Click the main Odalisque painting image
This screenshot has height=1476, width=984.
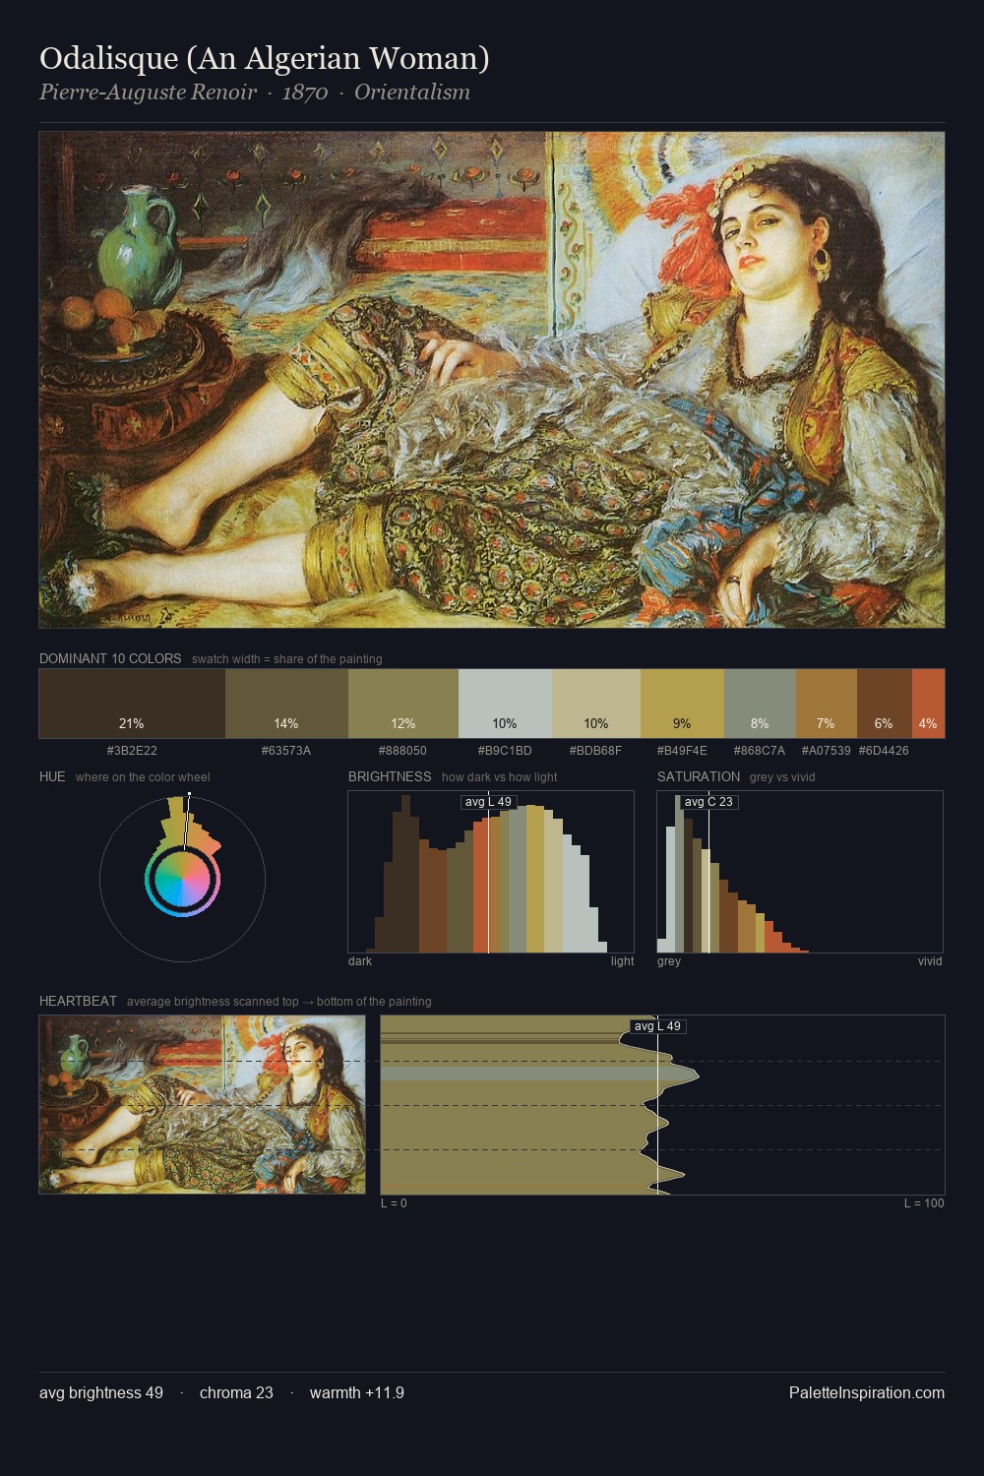(x=492, y=380)
